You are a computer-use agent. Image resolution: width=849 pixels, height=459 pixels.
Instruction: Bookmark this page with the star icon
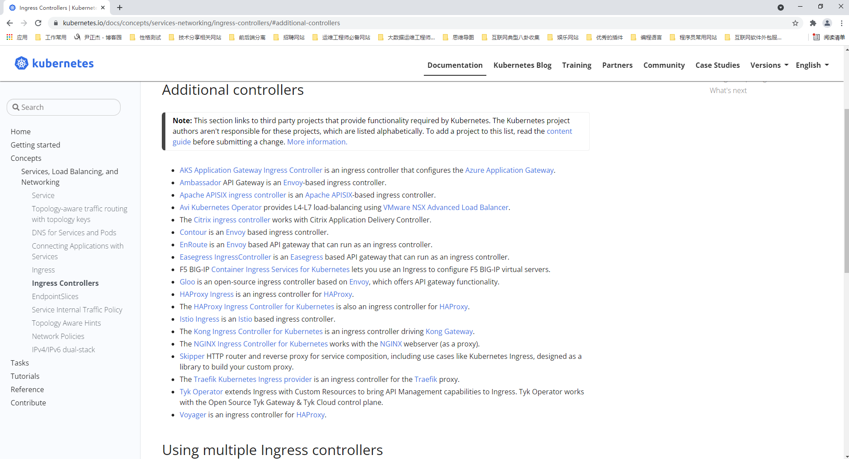pyautogui.click(x=795, y=23)
